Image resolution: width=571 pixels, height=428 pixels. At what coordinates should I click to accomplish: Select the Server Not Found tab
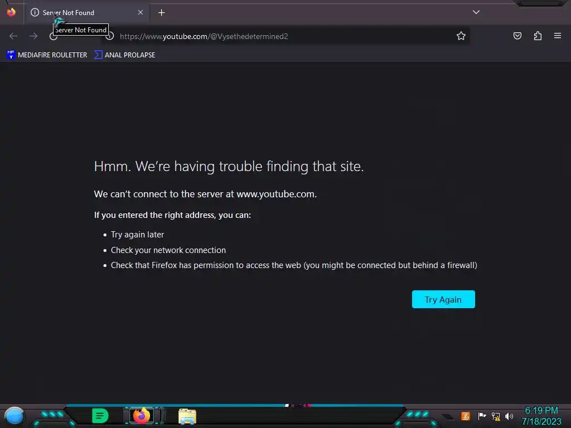pyautogui.click(x=88, y=13)
